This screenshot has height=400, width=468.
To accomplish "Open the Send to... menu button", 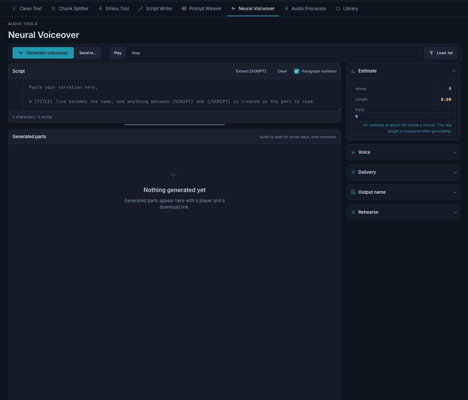I will click(88, 53).
